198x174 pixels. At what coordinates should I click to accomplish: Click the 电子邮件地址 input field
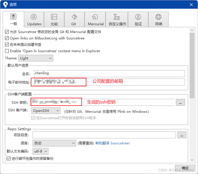pyautogui.click(x=109, y=82)
